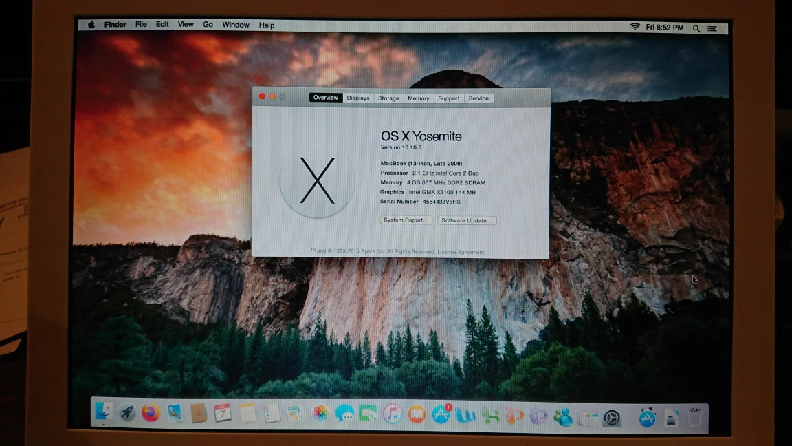
Task: Switch to the Memory tab
Action: pyautogui.click(x=419, y=98)
